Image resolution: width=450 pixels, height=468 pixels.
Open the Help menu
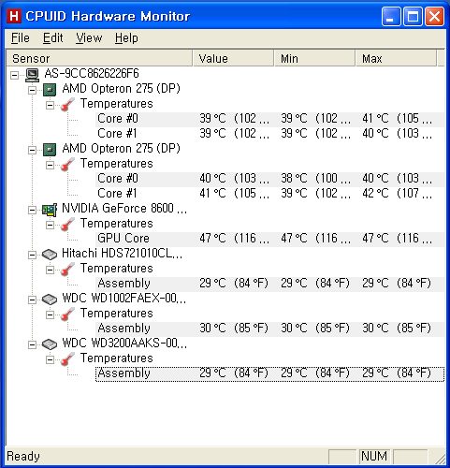(126, 38)
